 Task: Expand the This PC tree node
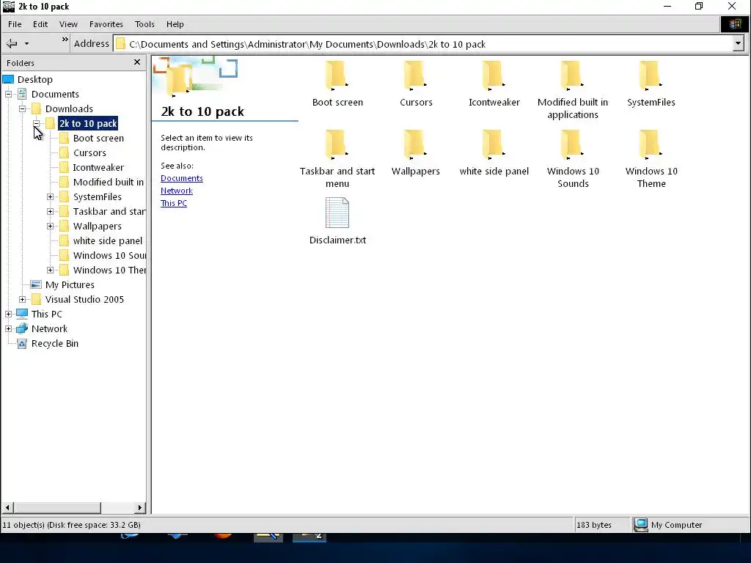[x=8, y=314]
